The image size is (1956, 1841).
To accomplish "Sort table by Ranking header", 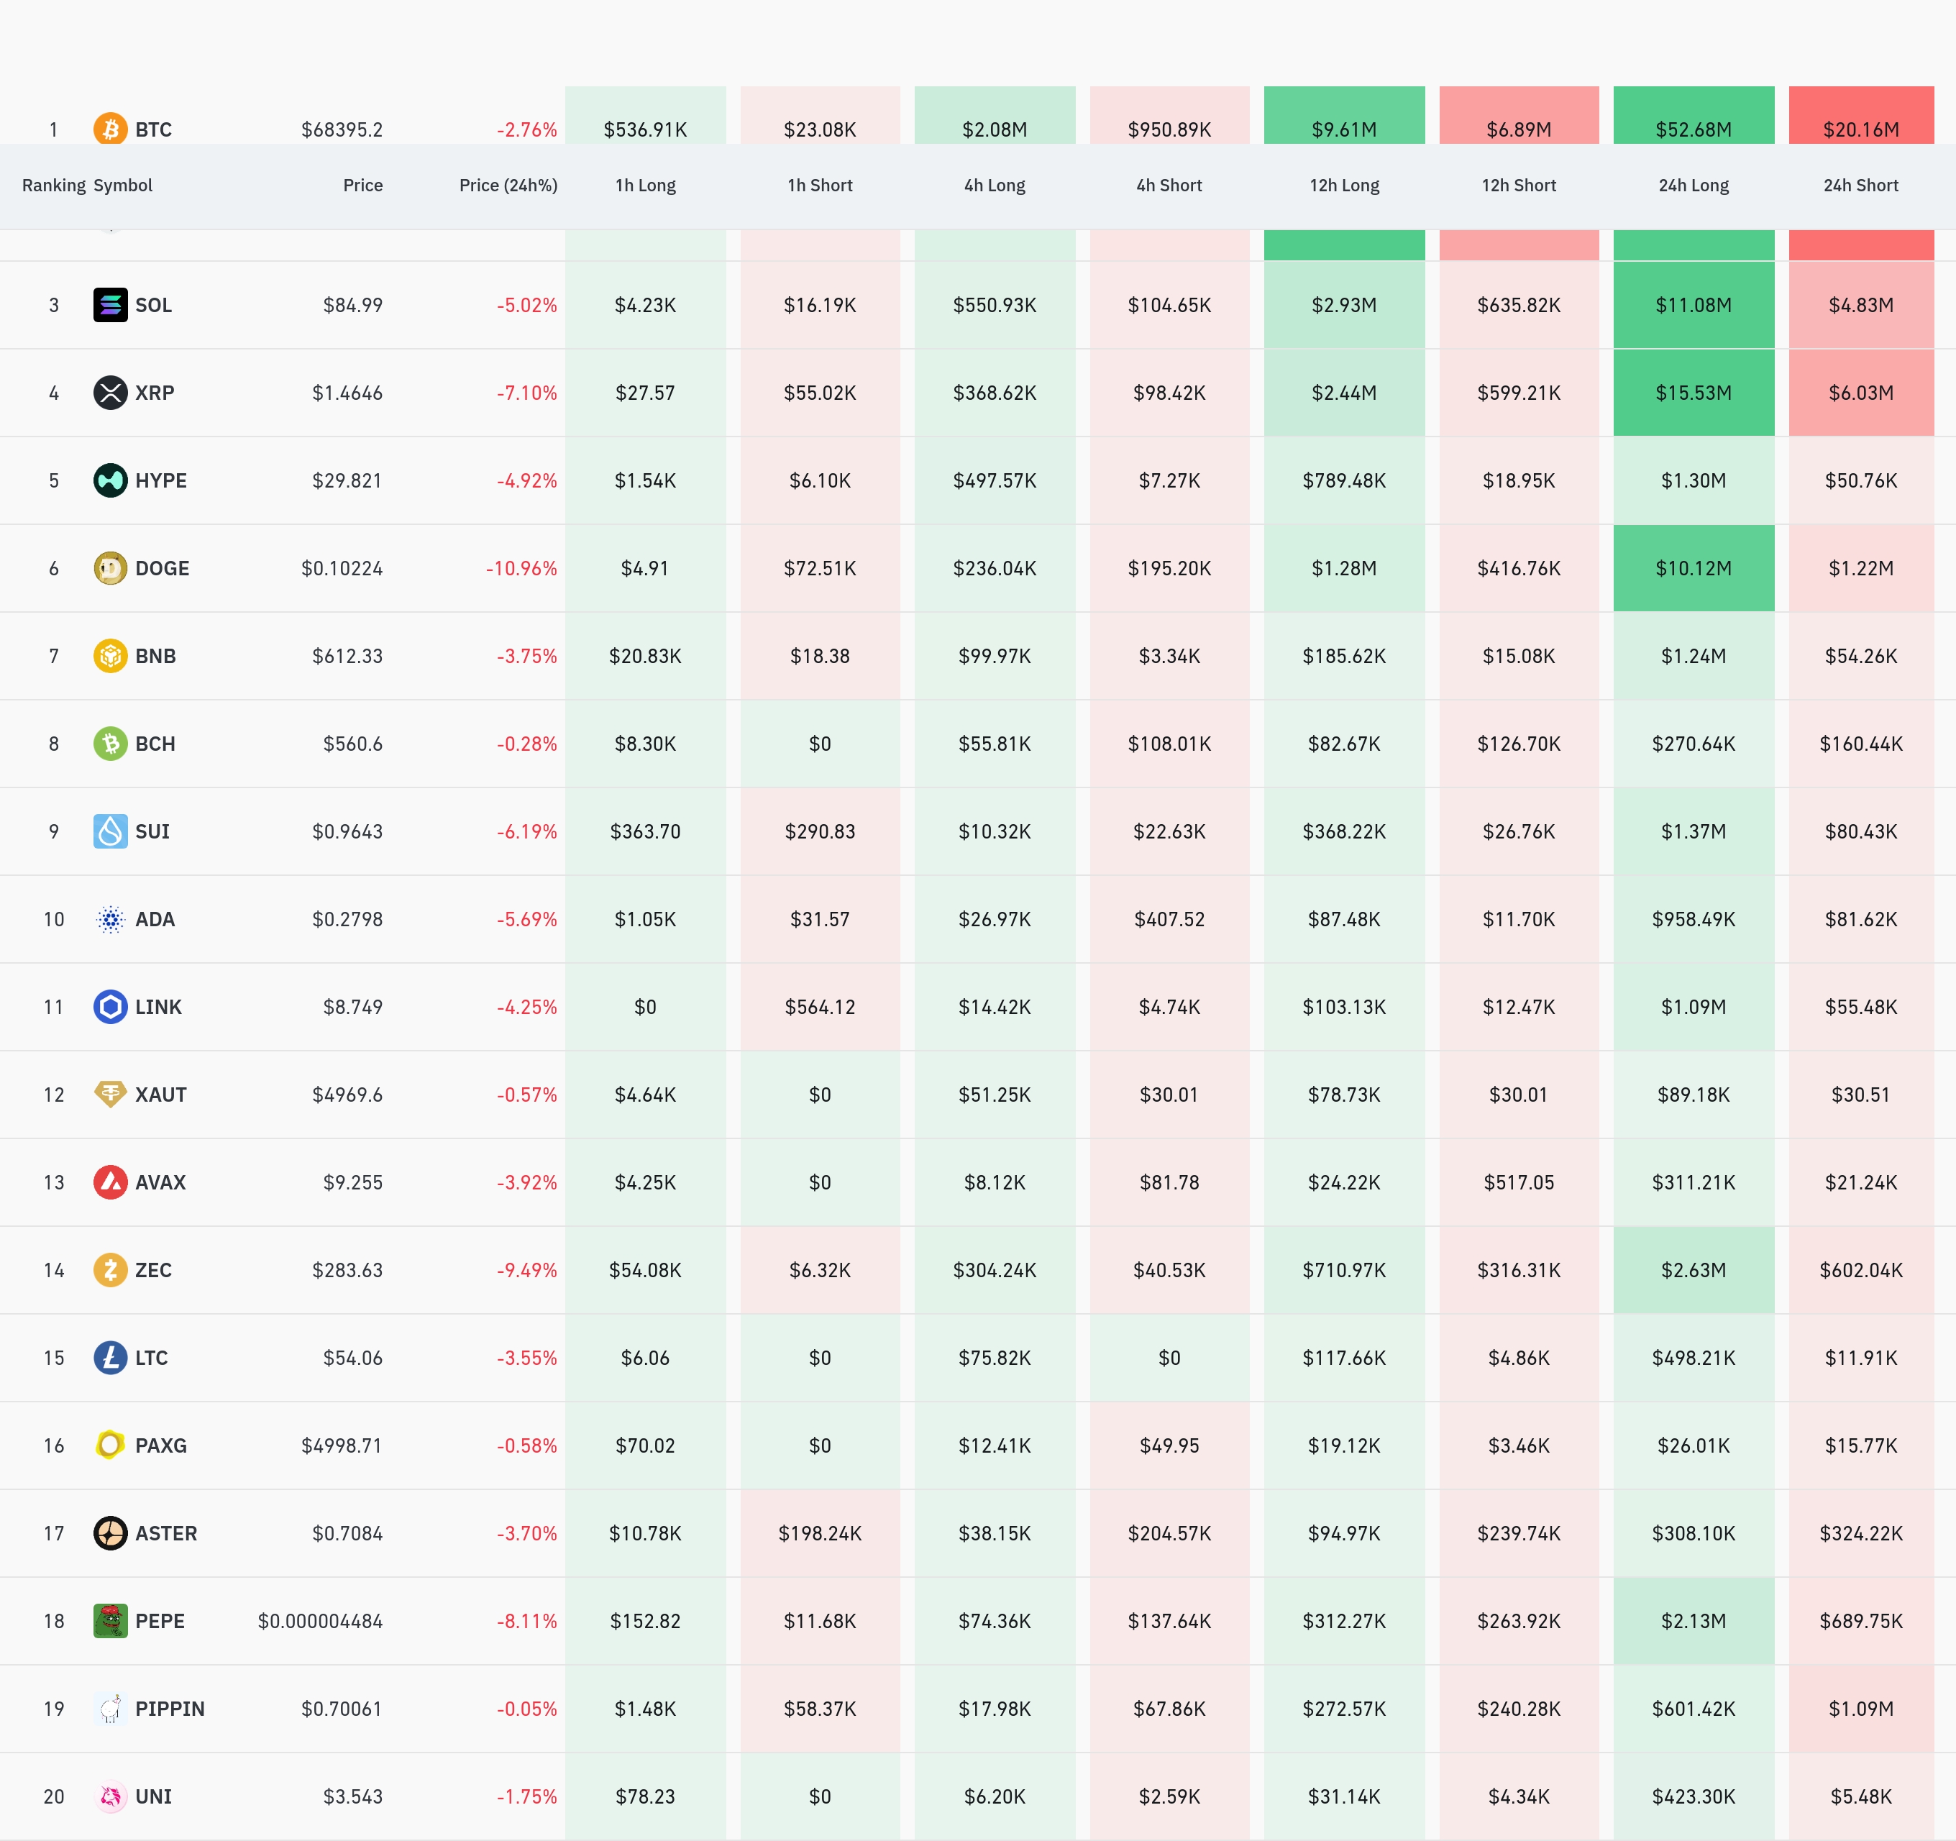I will [53, 185].
